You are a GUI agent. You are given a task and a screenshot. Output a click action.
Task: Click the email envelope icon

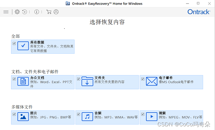(152, 82)
